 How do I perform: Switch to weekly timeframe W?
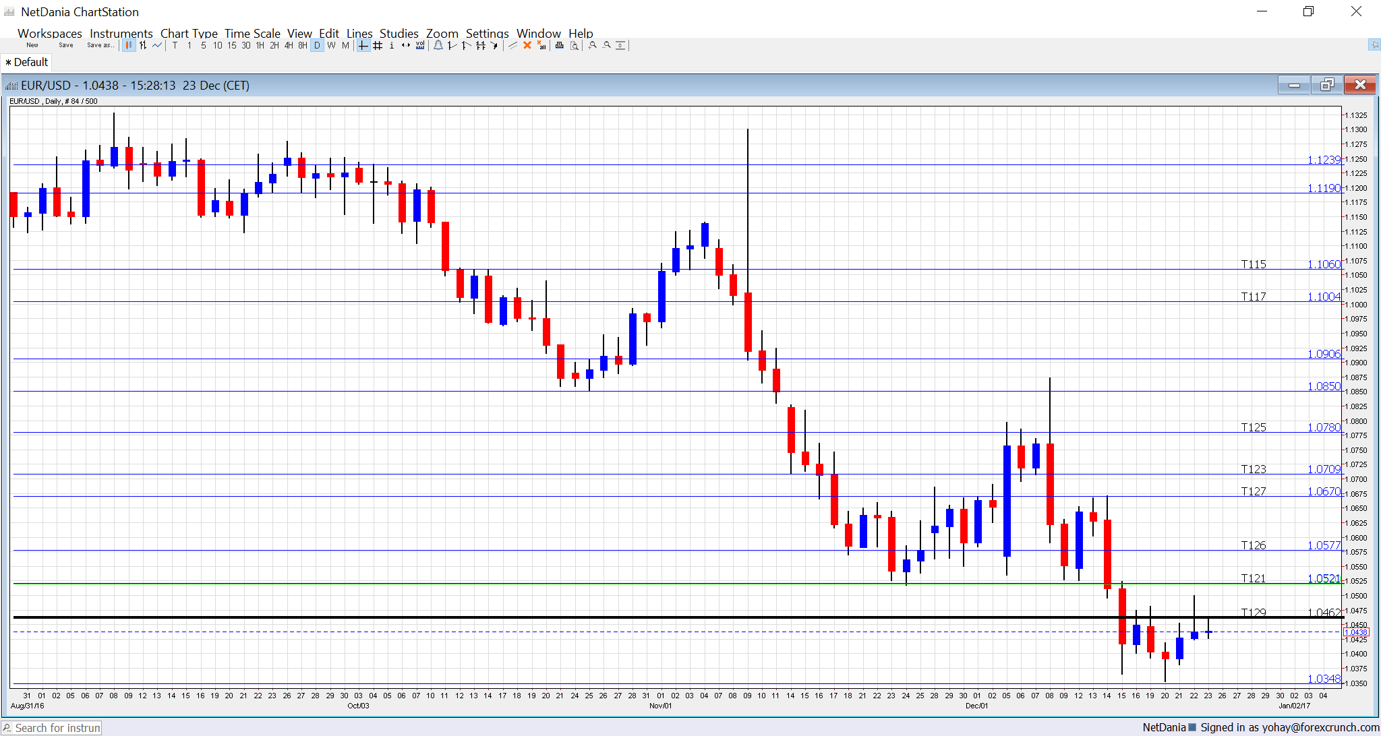pyautogui.click(x=330, y=45)
